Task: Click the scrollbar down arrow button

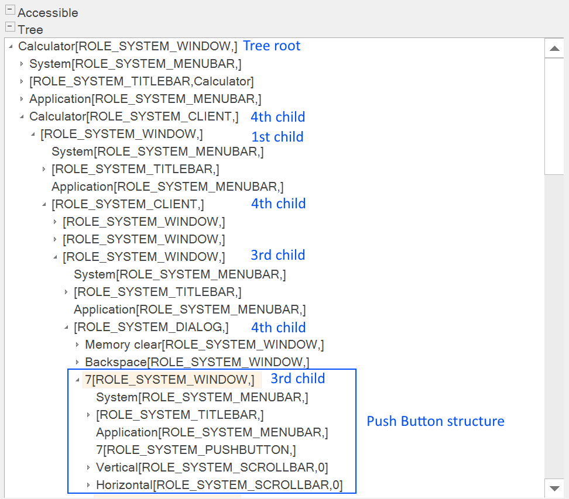Action: (554, 487)
